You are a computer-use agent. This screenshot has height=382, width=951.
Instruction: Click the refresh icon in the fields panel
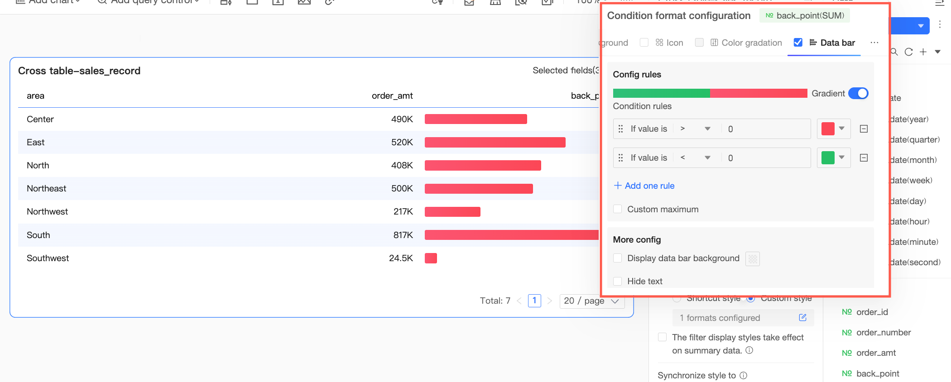908,52
